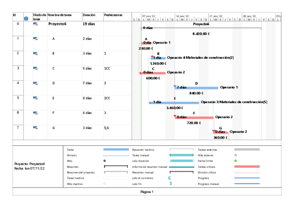Select the 28 nov '22 week header
294x208 pixels.
[x=249, y=16]
